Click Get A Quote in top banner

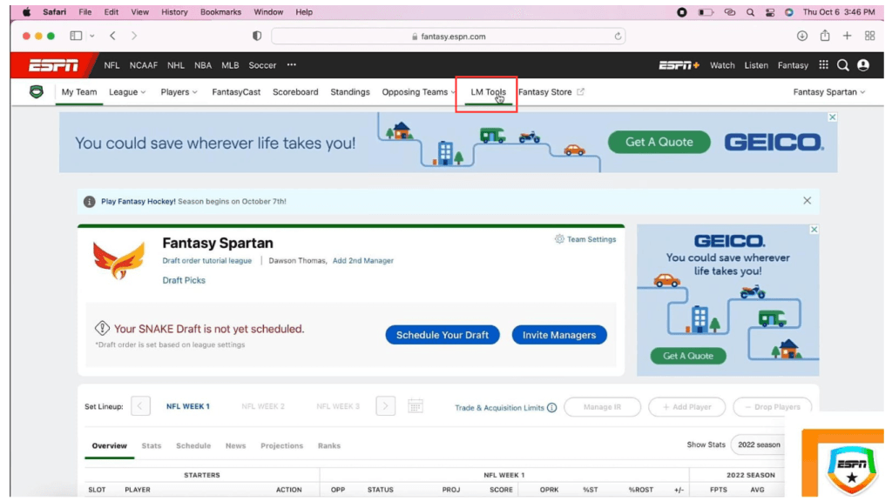pos(659,142)
